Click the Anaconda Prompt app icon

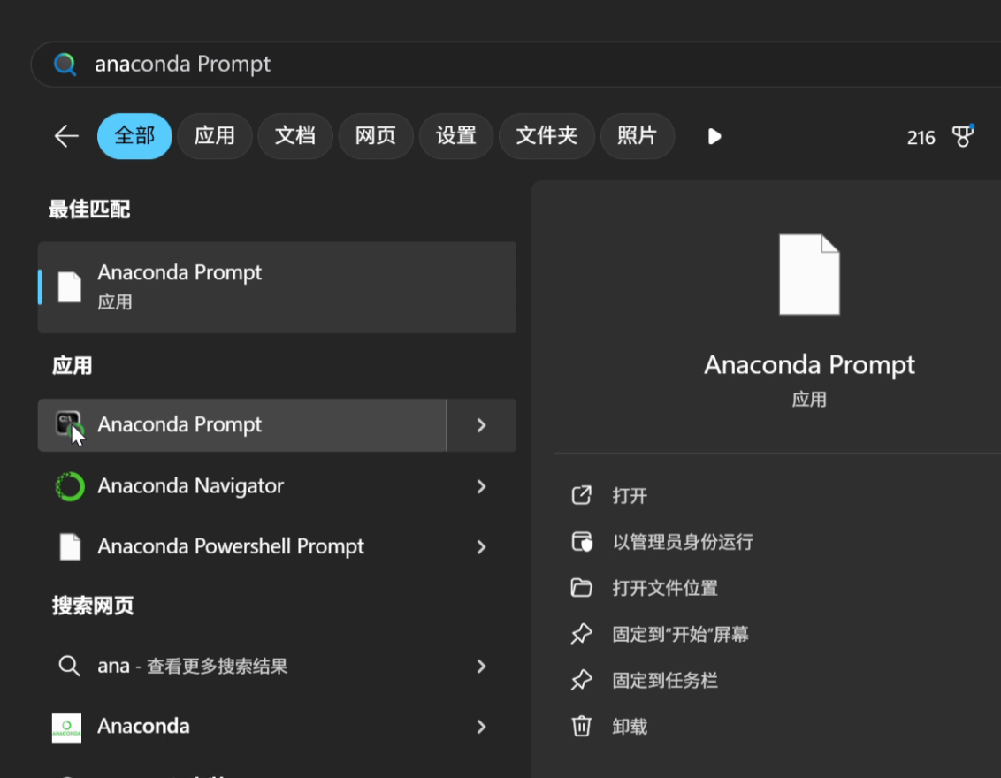coord(69,424)
